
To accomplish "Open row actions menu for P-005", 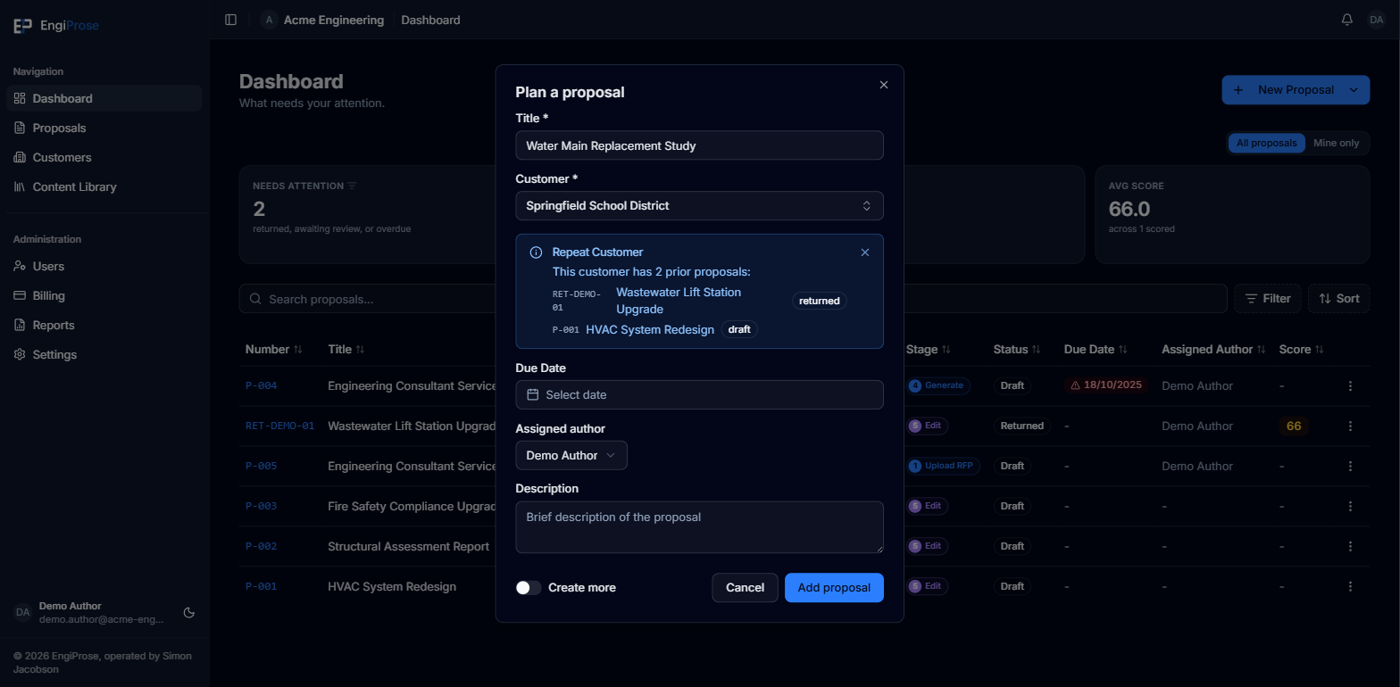I will pyautogui.click(x=1350, y=467).
